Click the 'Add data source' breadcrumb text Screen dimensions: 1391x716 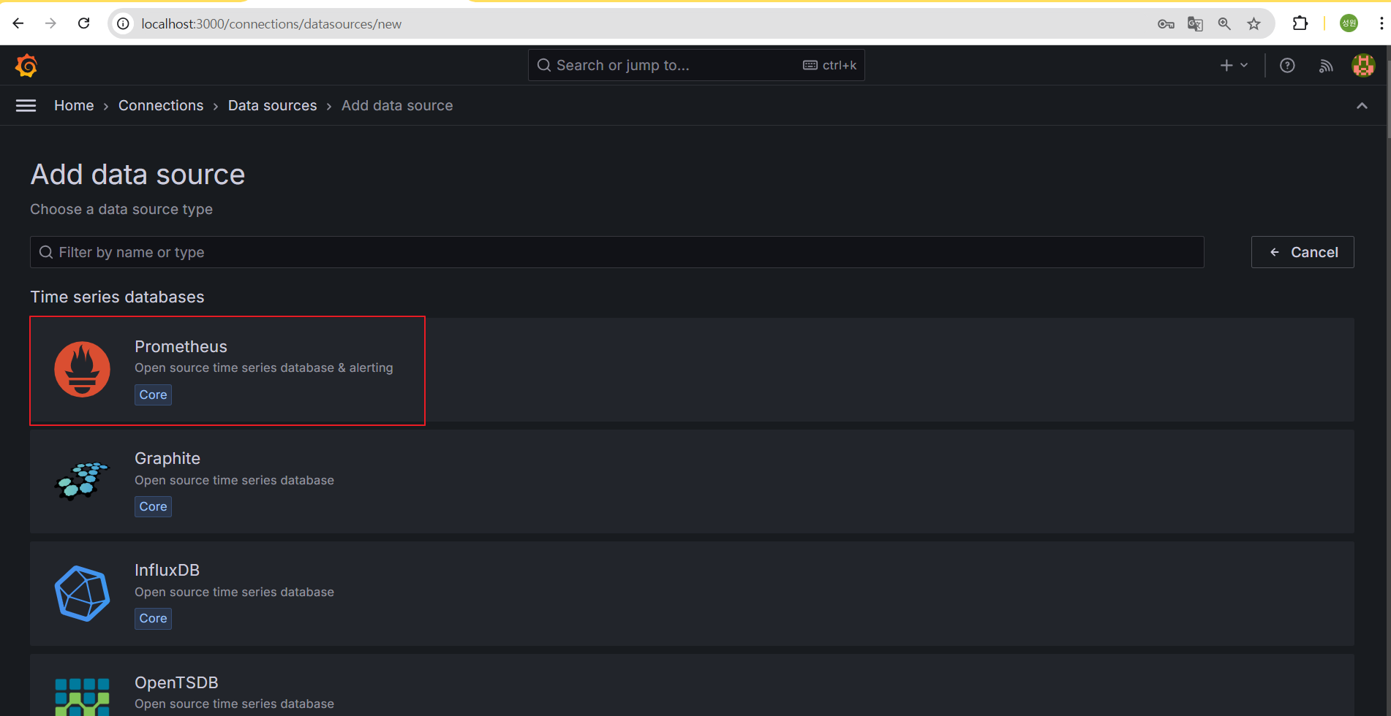tap(397, 106)
